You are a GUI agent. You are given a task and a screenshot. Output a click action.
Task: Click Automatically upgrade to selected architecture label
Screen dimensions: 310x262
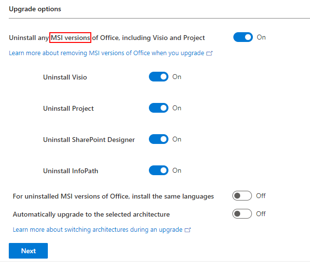(x=91, y=214)
